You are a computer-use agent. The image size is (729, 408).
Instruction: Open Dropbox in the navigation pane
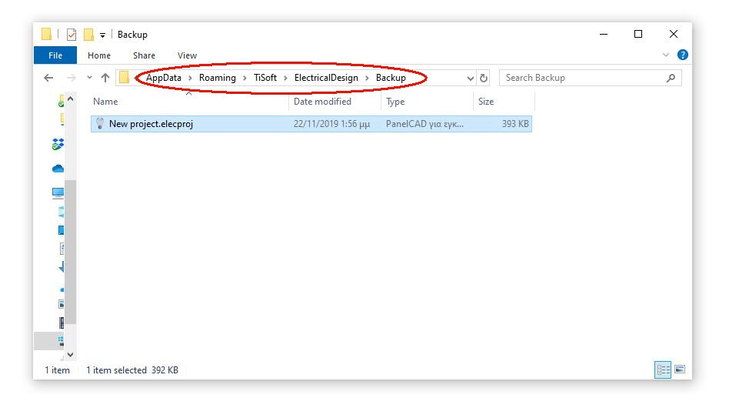point(58,144)
